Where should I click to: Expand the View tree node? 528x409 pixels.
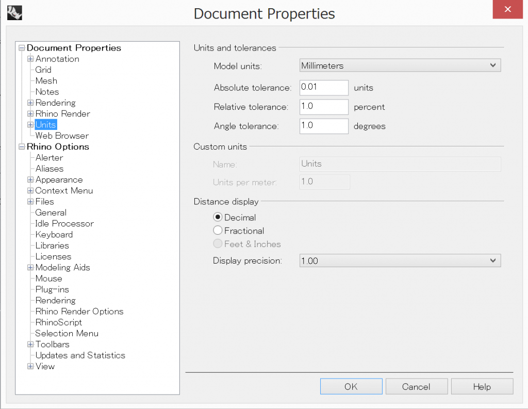tap(30, 366)
